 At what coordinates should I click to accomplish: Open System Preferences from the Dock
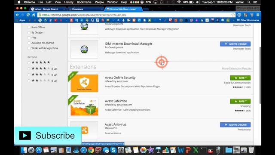[121, 150]
